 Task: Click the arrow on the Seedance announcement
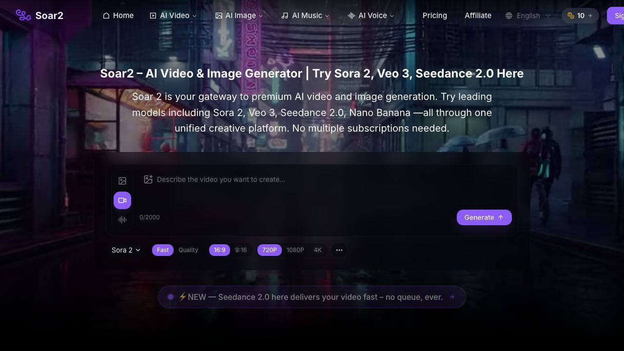(x=452, y=297)
